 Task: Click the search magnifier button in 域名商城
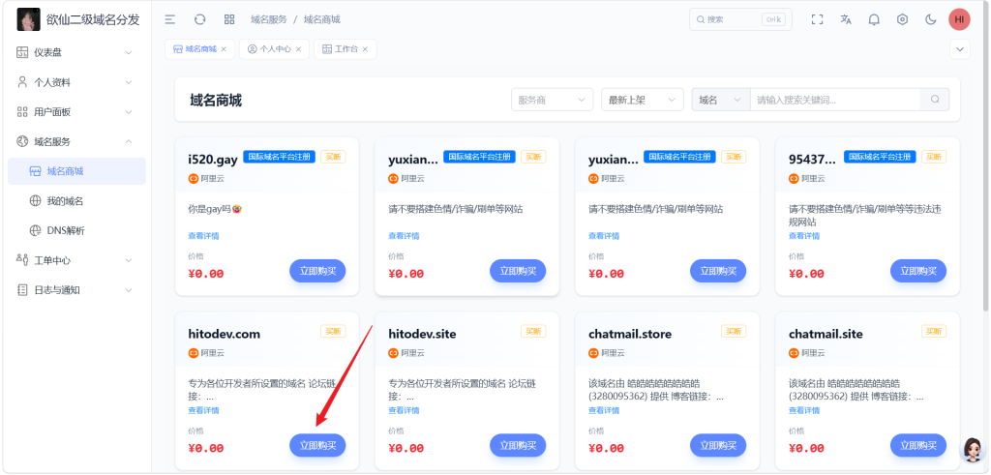(935, 100)
